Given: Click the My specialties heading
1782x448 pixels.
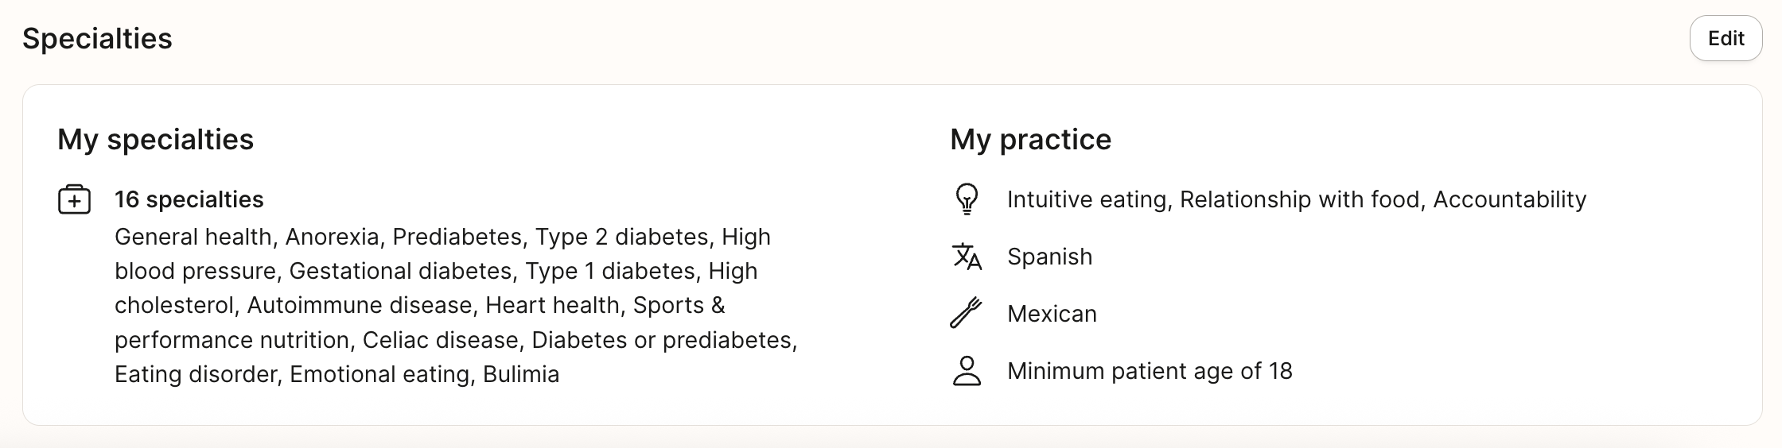Looking at the screenshot, I should tap(155, 139).
